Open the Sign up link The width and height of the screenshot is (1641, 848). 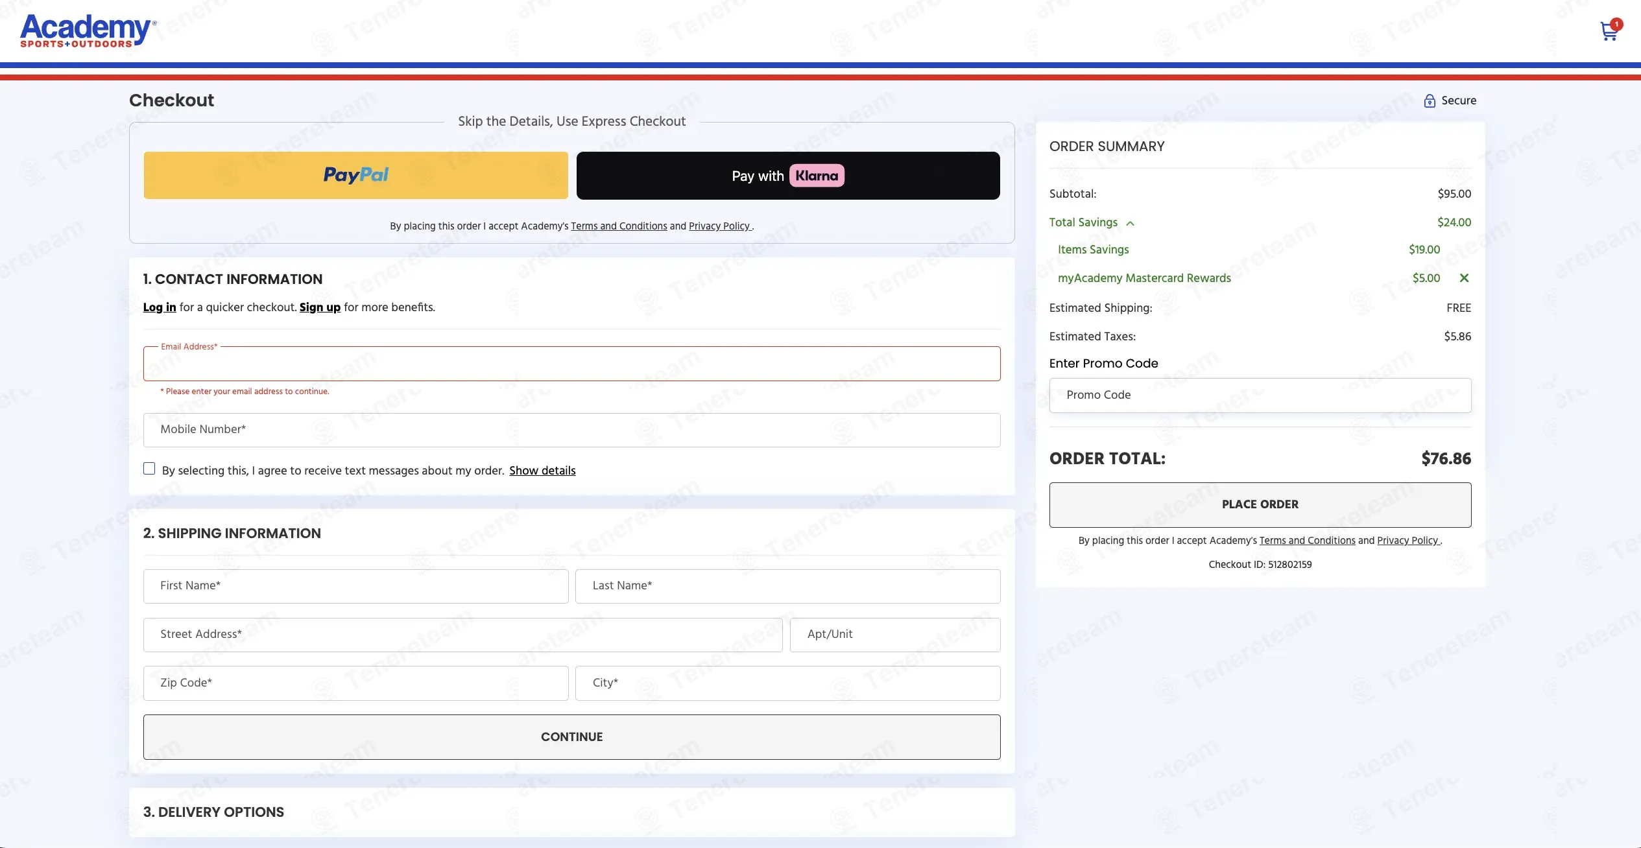point(320,307)
